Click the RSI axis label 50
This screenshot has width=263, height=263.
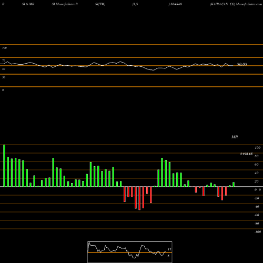(4, 69)
